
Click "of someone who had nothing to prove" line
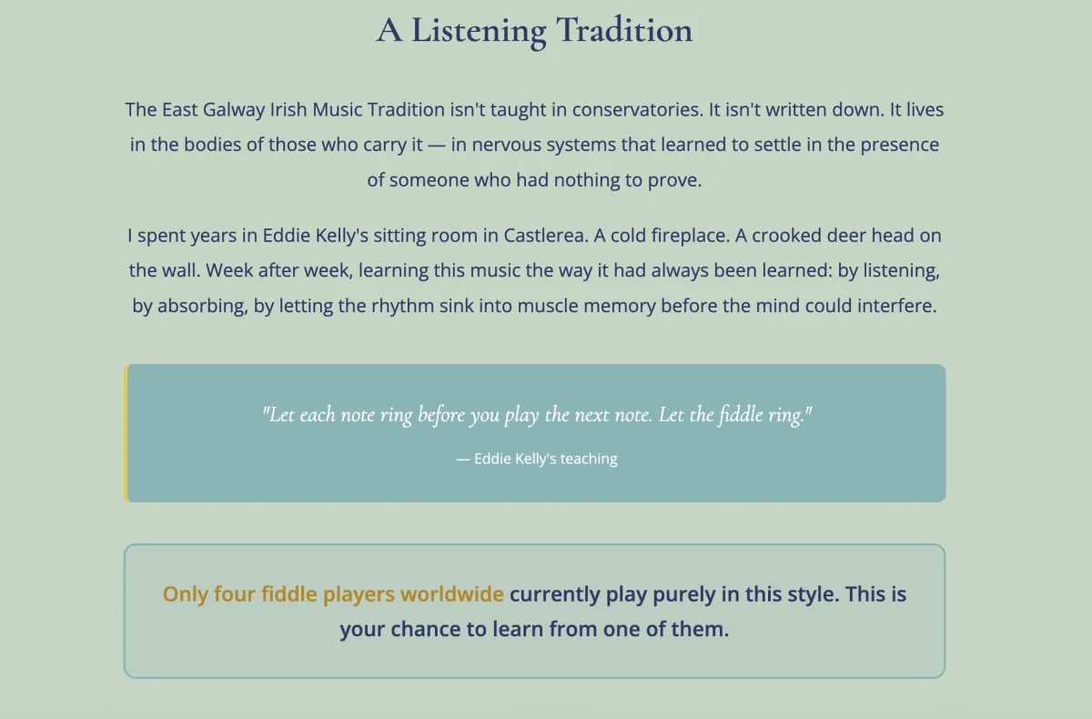tap(534, 179)
